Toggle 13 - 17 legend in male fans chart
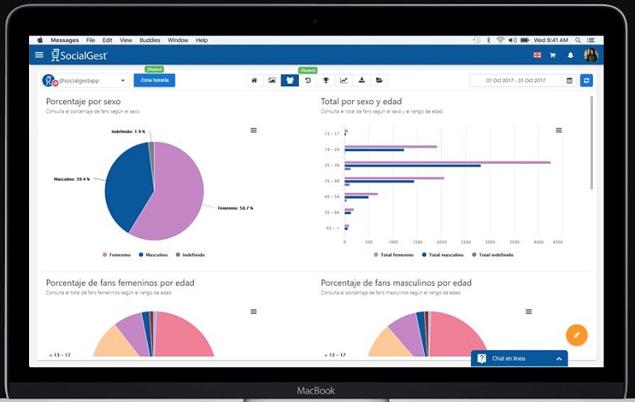Image resolution: width=635 pixels, height=402 pixels. coord(335,355)
